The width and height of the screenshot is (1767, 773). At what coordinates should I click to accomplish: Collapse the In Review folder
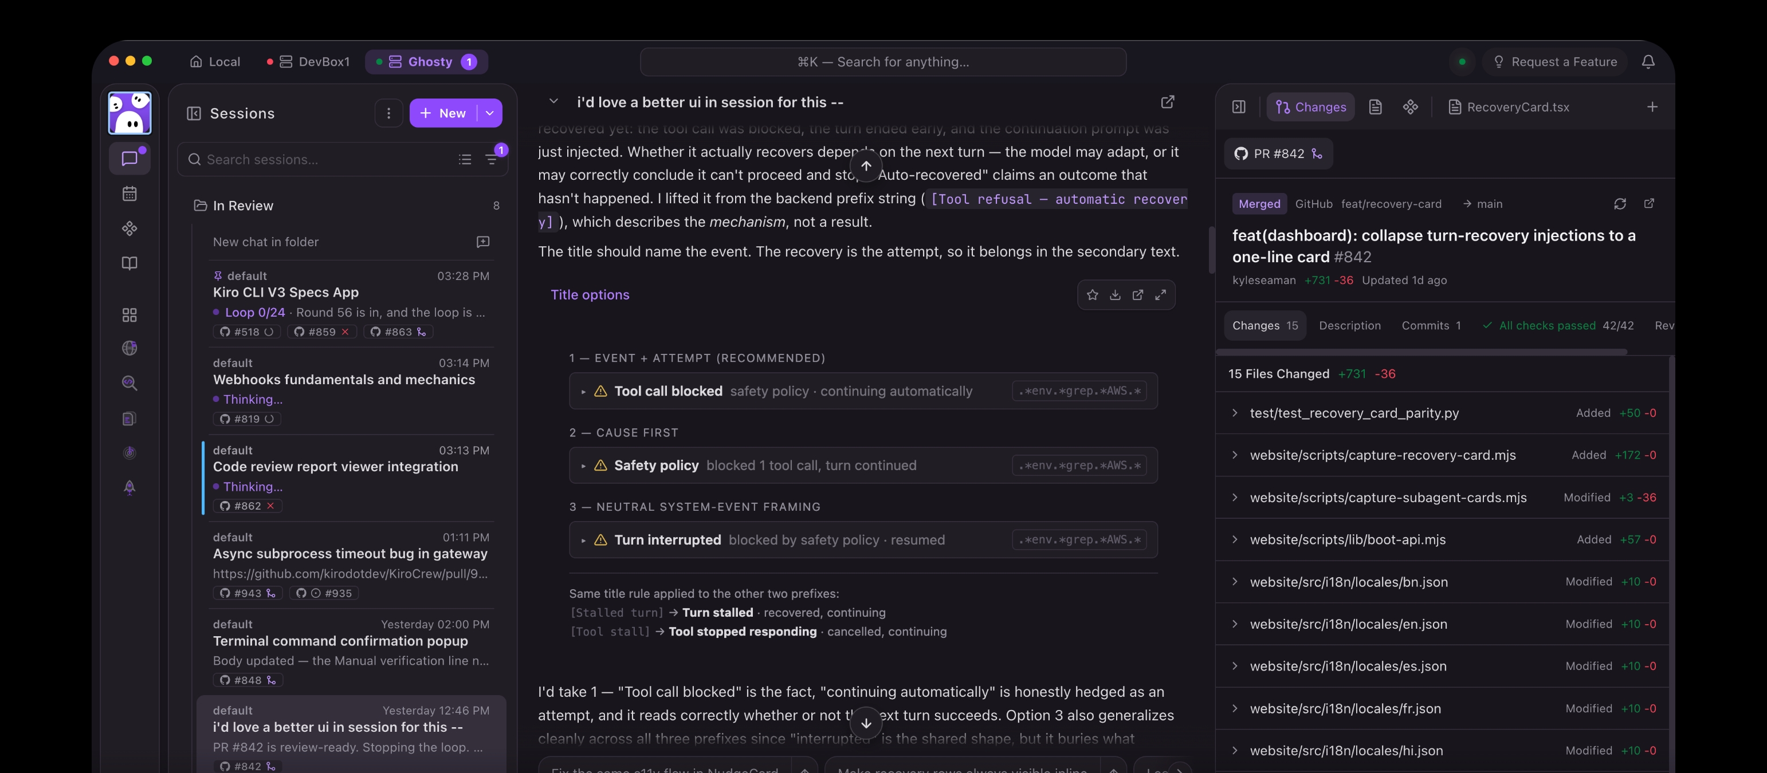click(345, 206)
